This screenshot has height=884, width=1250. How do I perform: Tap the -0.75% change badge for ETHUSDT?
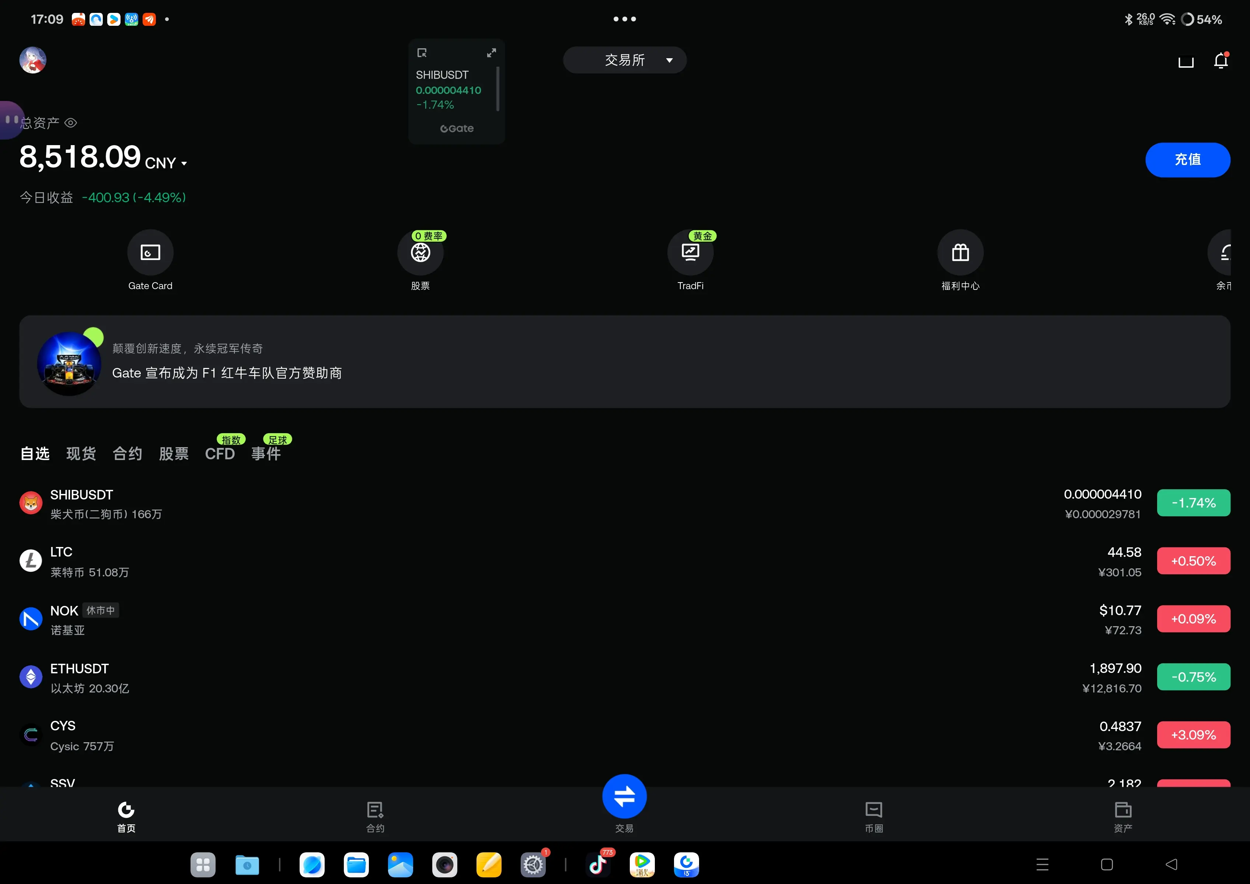click(1193, 677)
